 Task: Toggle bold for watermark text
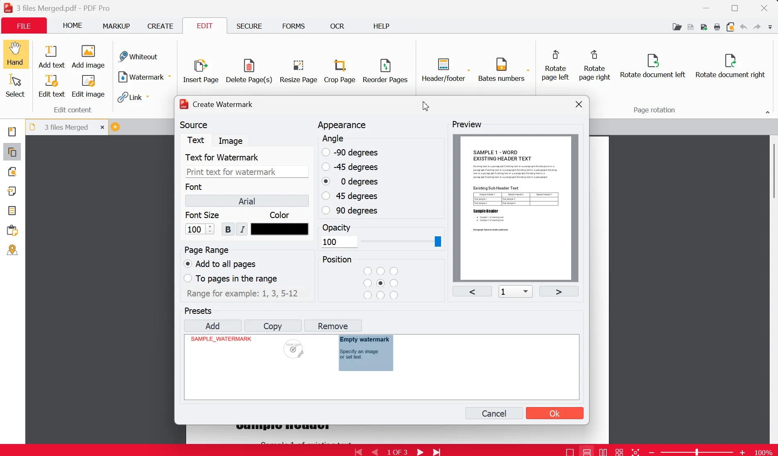(228, 229)
